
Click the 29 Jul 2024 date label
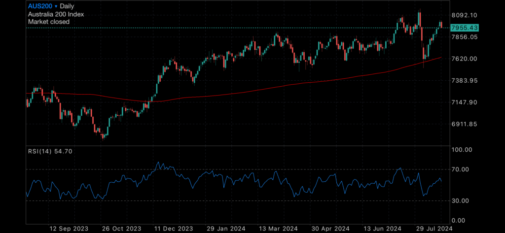434,229
